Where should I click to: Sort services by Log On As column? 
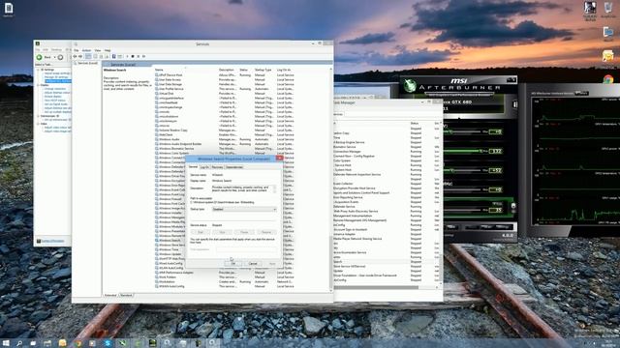click(x=284, y=70)
